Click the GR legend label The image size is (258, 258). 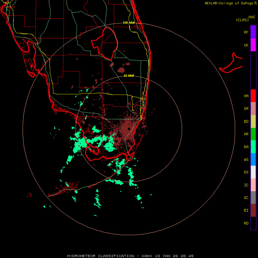click(246, 109)
